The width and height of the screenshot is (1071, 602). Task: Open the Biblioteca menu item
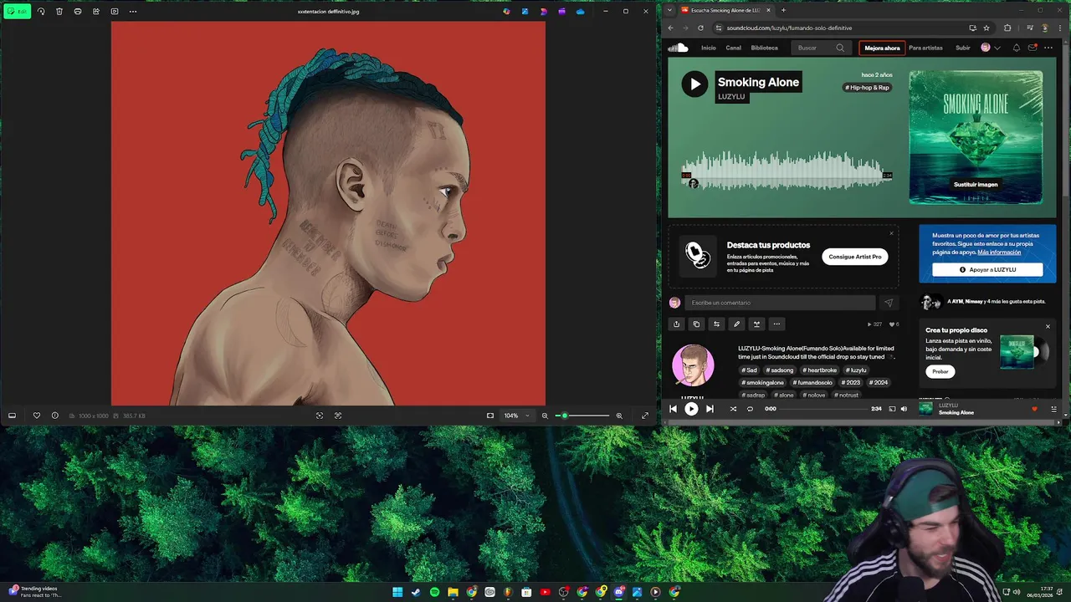pos(764,48)
